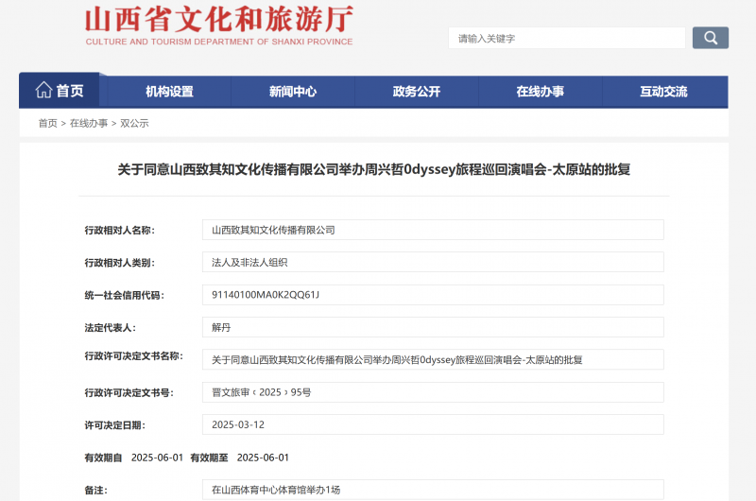Image resolution: width=756 pixels, height=501 pixels.
Task: Click the unified social credit code field
Action: click(433, 295)
